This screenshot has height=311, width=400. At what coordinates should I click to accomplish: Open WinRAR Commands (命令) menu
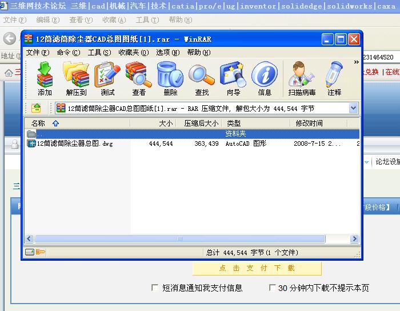coord(69,53)
